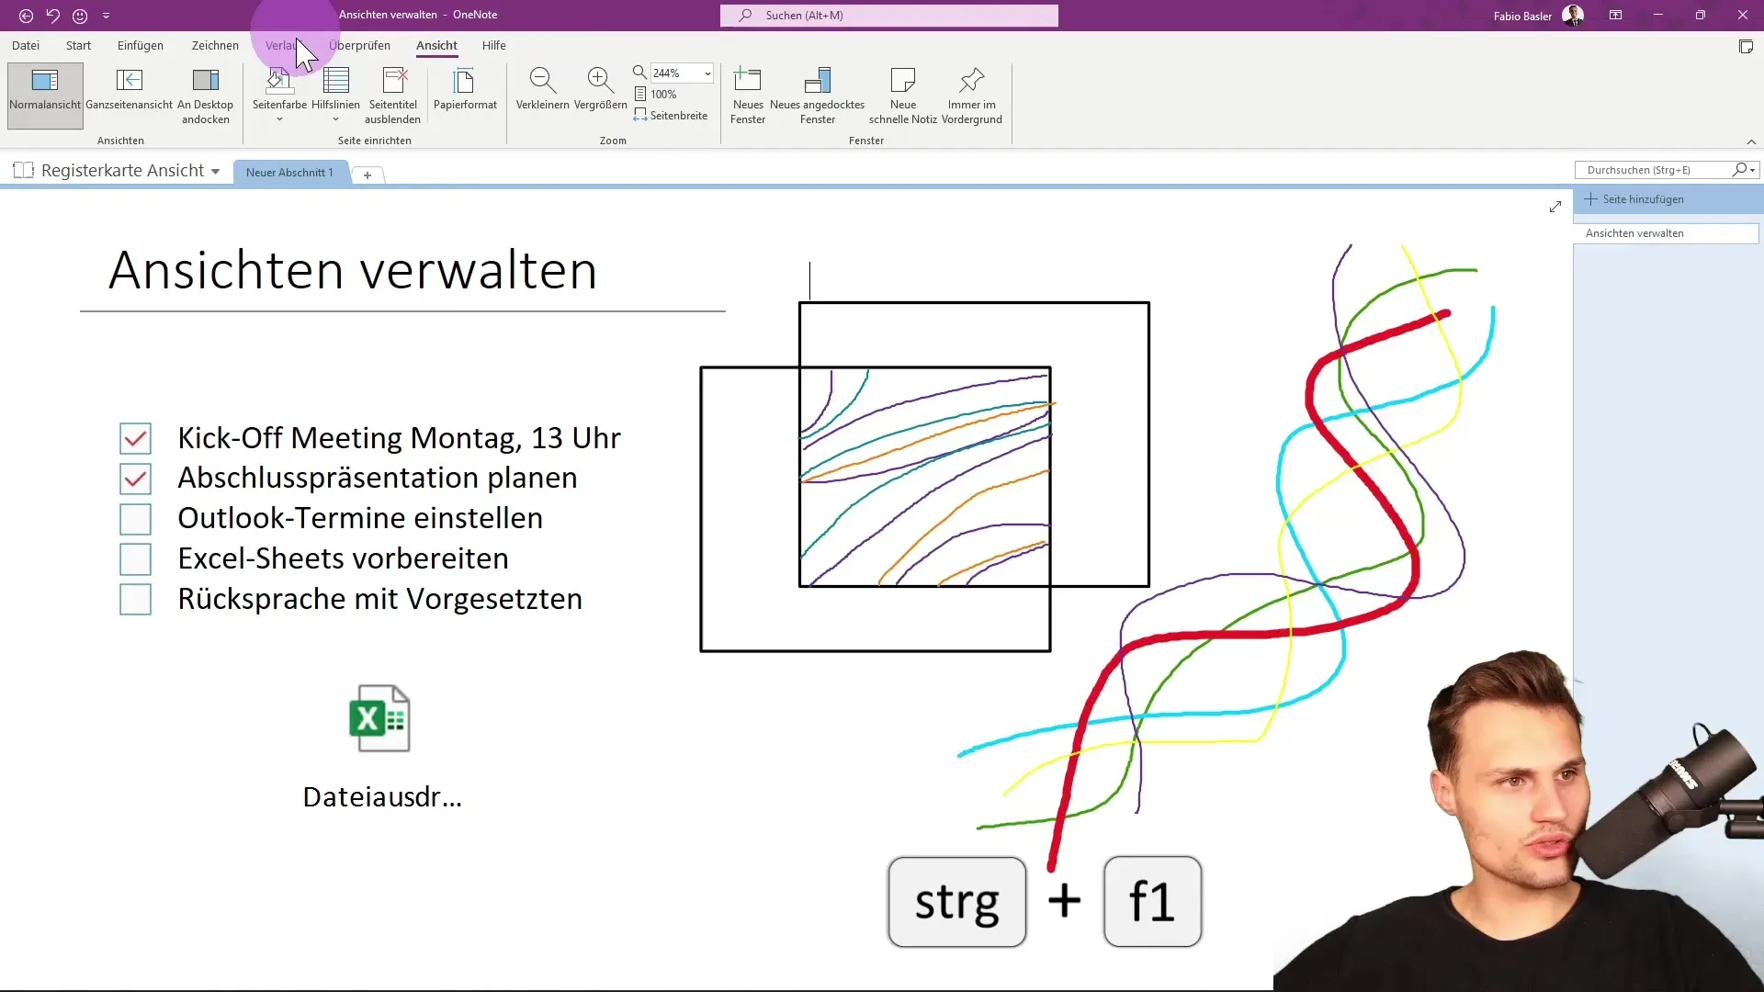
Task: Fit page to Seitenbreite
Action: click(671, 116)
